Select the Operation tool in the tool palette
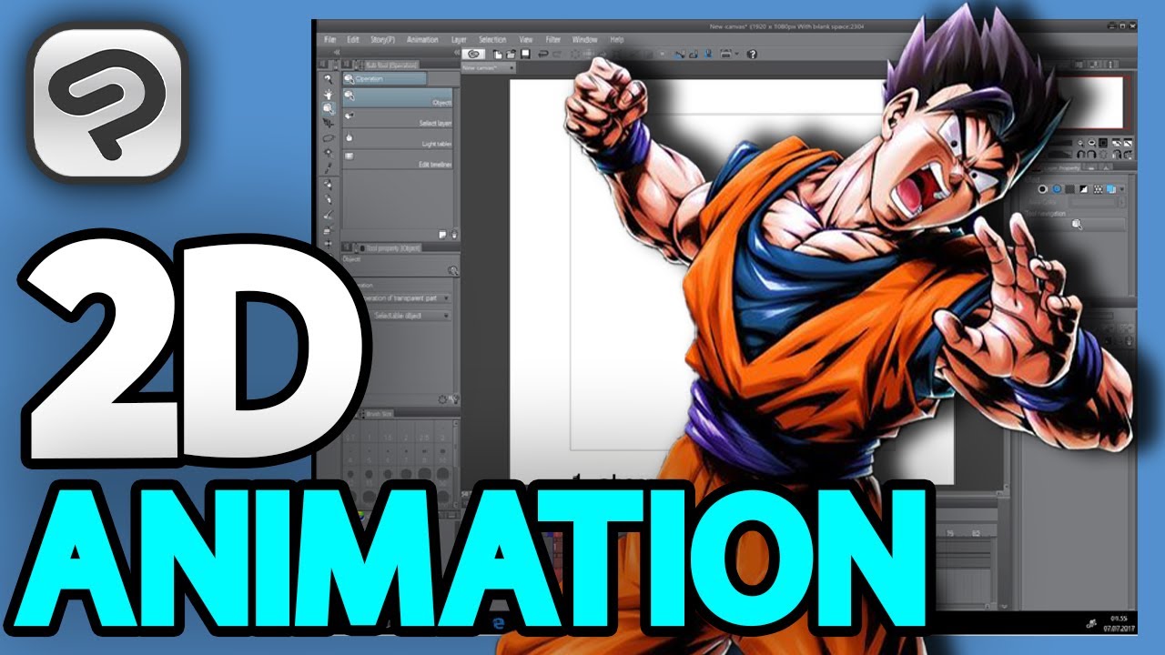Screen dimensions: 1165x655 click(328, 107)
